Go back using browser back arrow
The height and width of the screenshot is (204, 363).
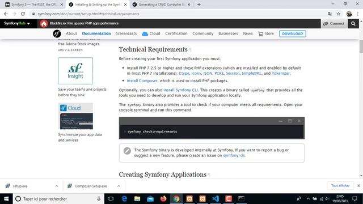[6, 14]
